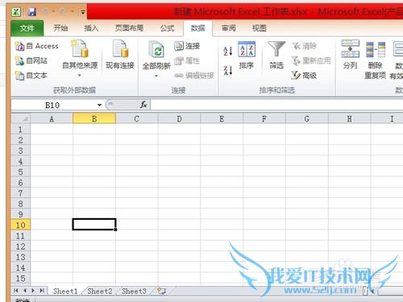Screen dimensions: 403x302
Task: Select column C header
Action: pyautogui.click(x=137, y=118)
